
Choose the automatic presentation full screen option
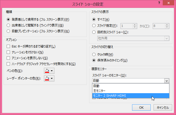click(x=9, y=31)
